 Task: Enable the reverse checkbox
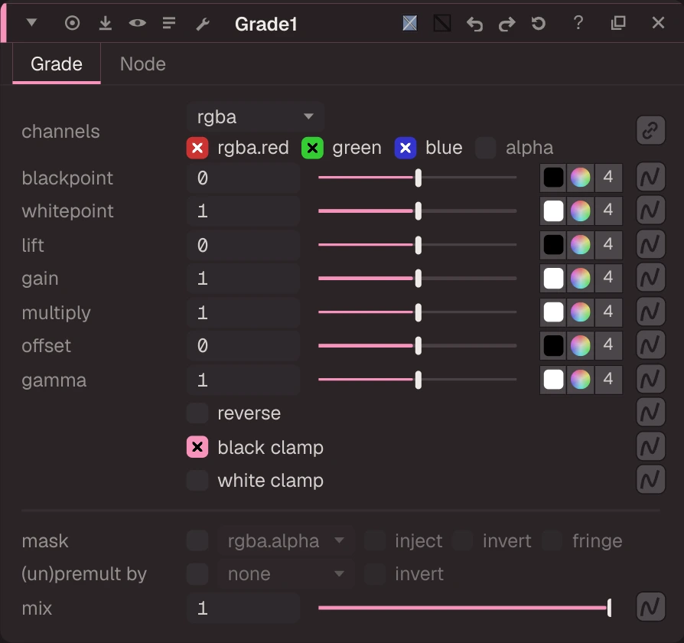coord(197,413)
